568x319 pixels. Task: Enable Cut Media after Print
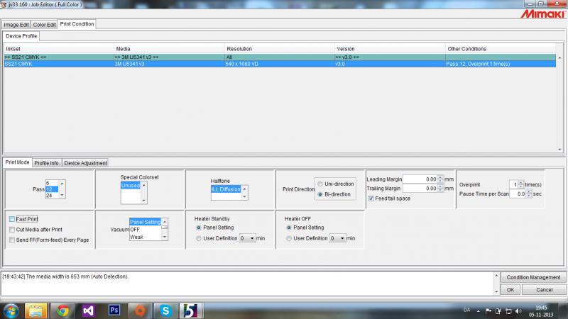tap(12, 230)
